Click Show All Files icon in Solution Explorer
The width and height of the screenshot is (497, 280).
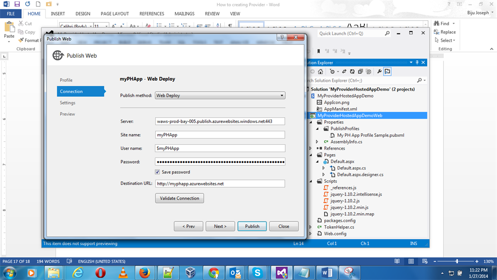tap(368, 72)
